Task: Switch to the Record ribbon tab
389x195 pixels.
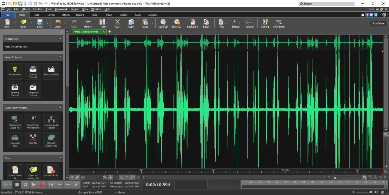Action: pyautogui.click(x=80, y=15)
